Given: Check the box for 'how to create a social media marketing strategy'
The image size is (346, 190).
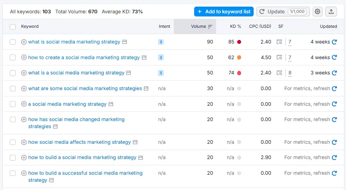Looking at the screenshot, I should (x=13, y=58).
